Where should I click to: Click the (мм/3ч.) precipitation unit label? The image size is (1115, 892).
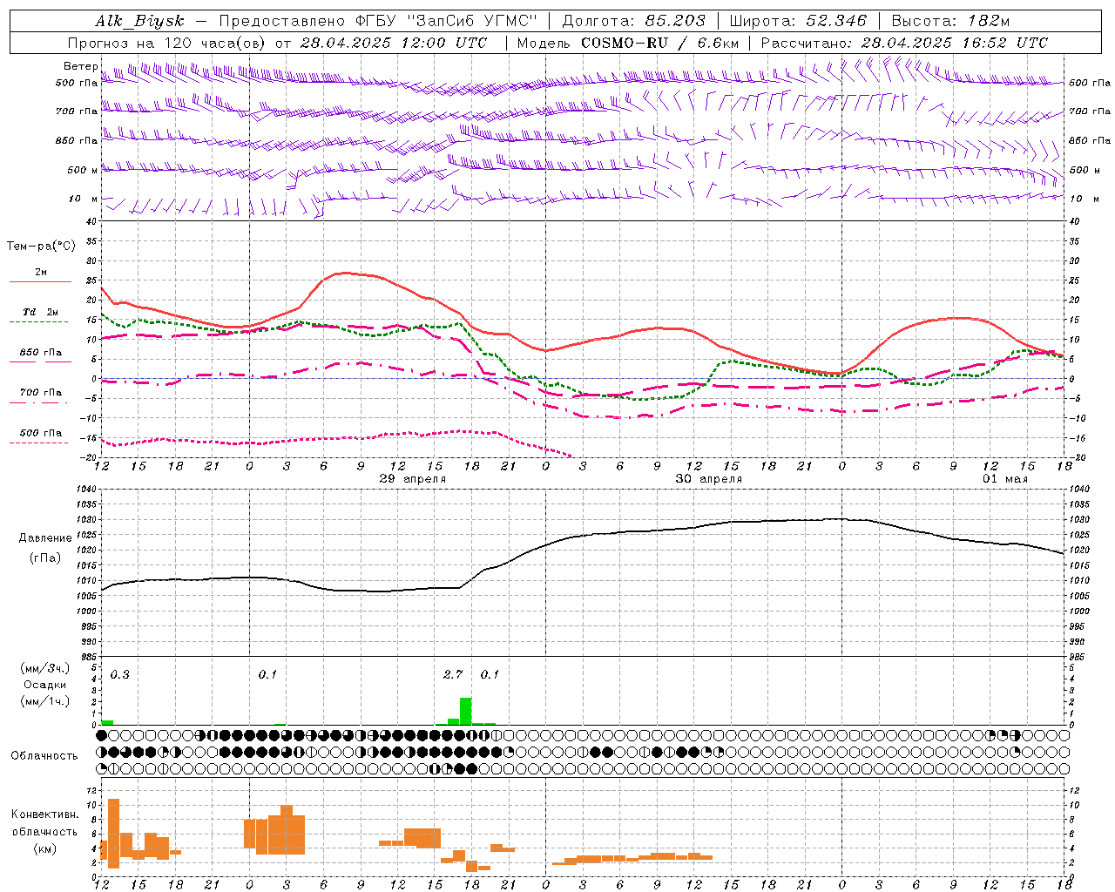point(45,668)
